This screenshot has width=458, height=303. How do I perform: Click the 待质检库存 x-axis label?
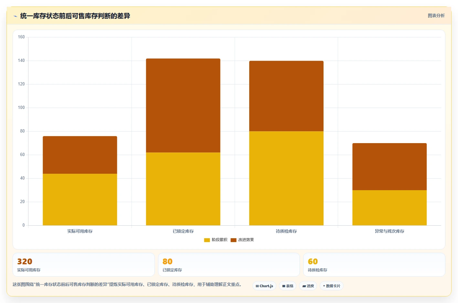(286, 231)
